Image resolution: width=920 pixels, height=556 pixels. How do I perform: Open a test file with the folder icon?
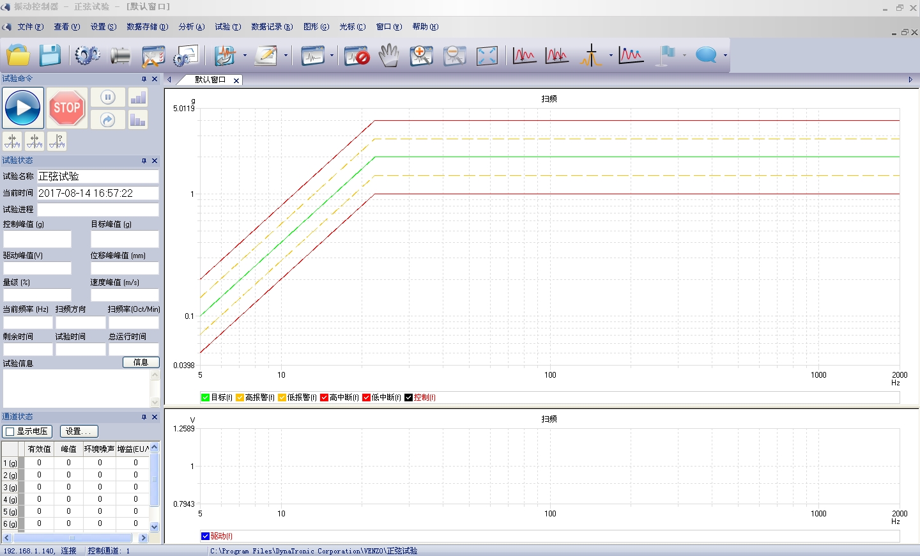[x=19, y=56]
